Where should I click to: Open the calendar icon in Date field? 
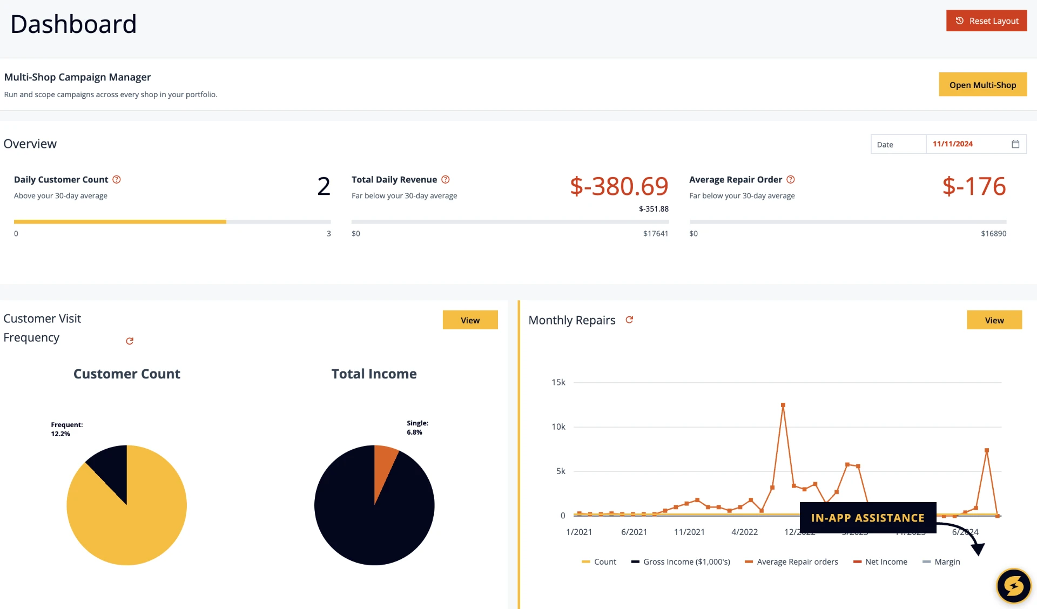(1015, 144)
